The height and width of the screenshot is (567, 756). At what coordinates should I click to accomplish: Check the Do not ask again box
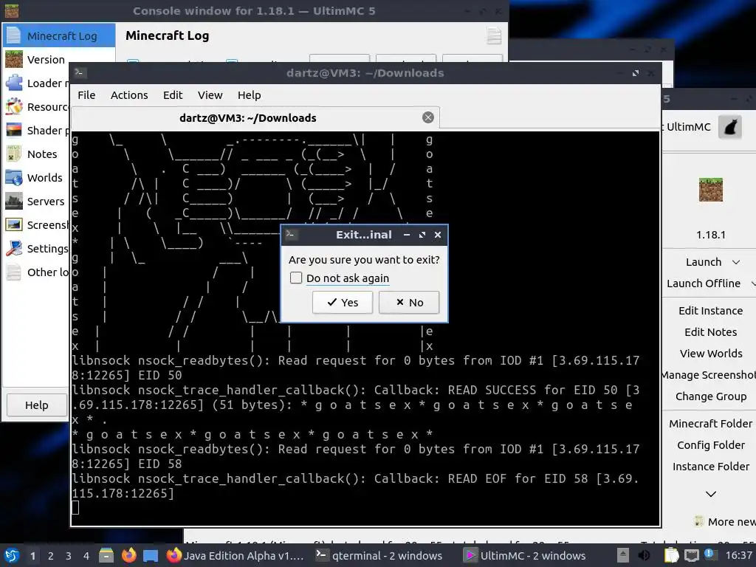pyautogui.click(x=296, y=278)
